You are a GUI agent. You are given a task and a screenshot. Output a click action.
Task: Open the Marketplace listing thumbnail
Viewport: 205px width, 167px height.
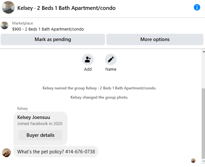click(4, 25)
